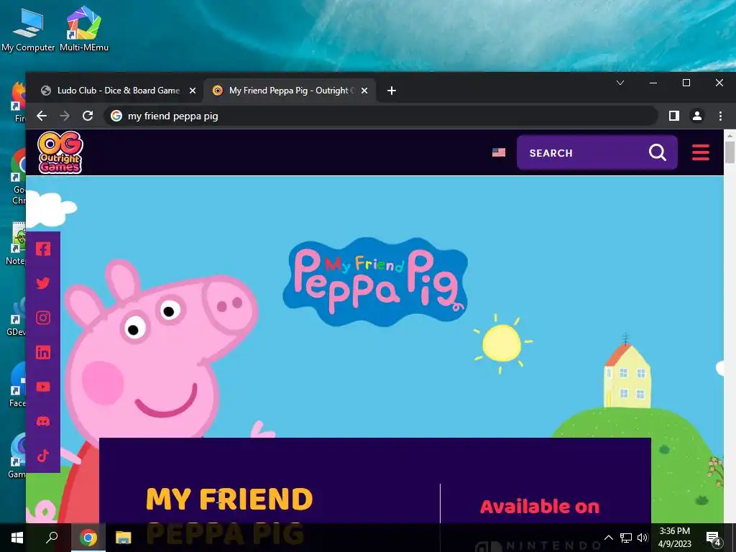Click the 'MY FRIEND' heading text
This screenshot has width=736, height=552.
[x=229, y=499]
